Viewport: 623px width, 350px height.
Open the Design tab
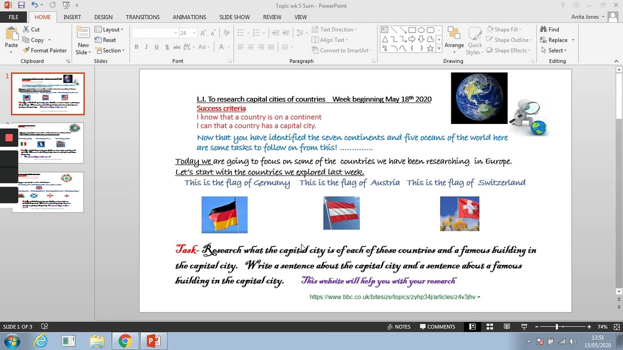pyautogui.click(x=103, y=17)
